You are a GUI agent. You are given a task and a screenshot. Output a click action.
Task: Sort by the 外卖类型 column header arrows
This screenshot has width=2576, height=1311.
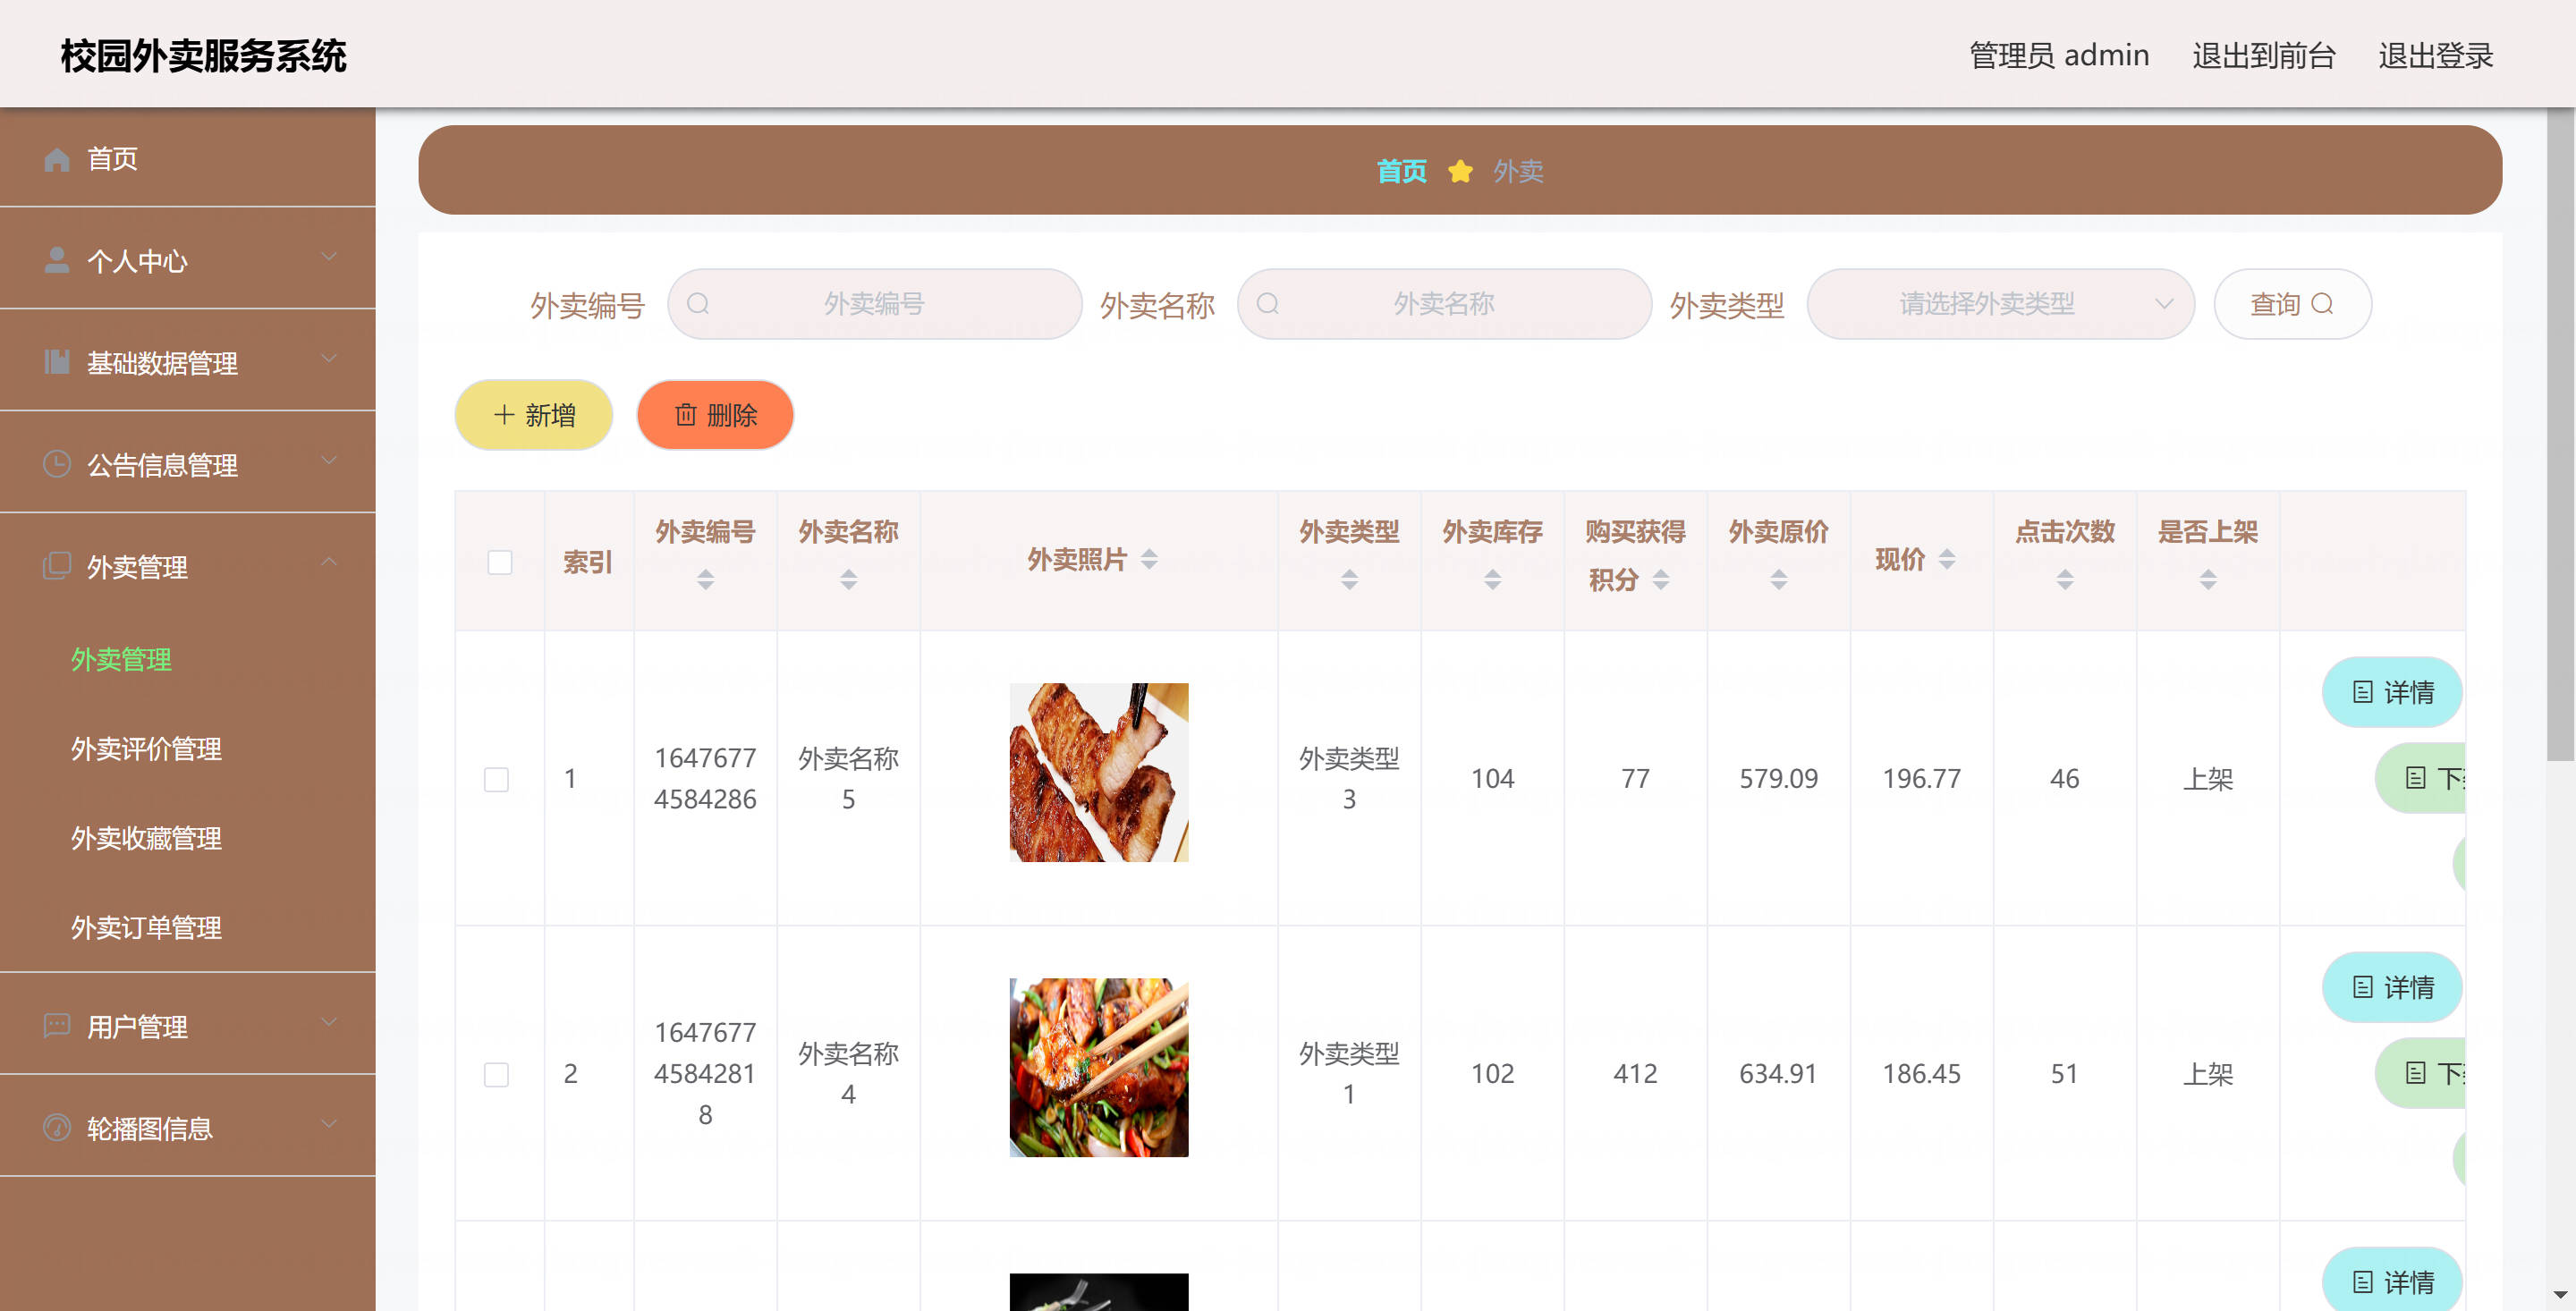click(x=1349, y=579)
